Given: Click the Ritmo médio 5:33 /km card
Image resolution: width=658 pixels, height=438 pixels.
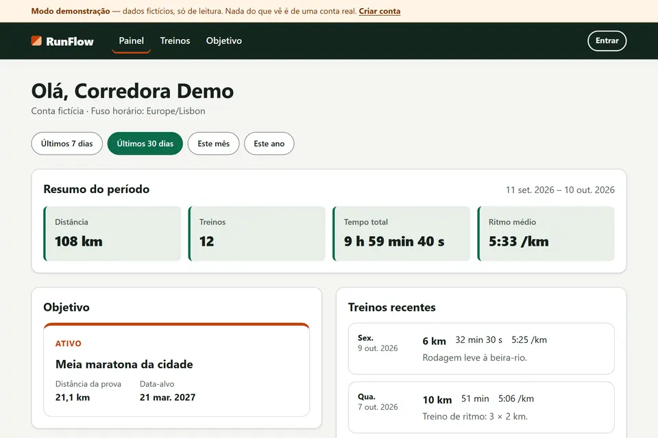Looking at the screenshot, I should [546, 233].
